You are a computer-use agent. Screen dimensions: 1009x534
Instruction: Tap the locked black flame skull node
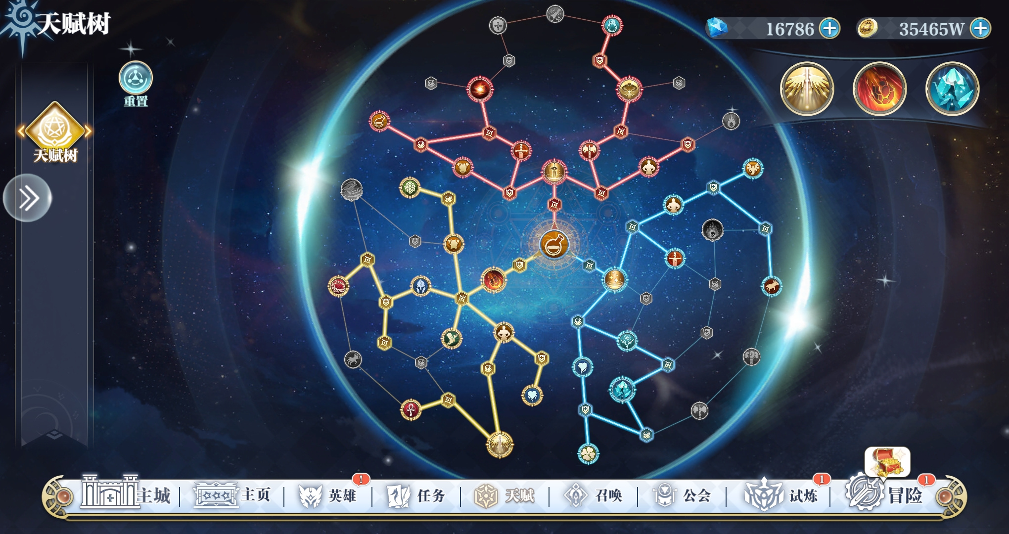point(713,230)
